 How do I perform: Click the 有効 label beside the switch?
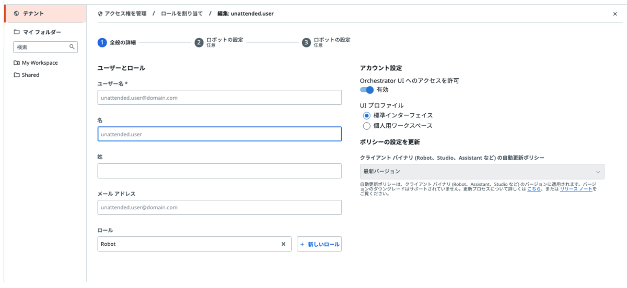point(382,90)
